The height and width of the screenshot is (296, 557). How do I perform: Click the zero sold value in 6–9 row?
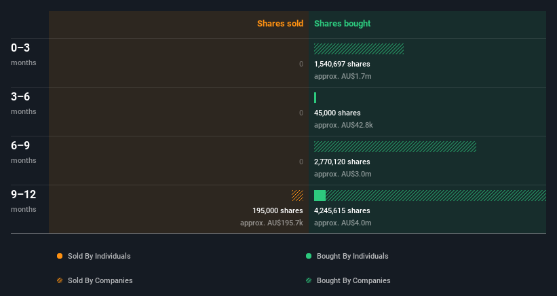pos(301,162)
